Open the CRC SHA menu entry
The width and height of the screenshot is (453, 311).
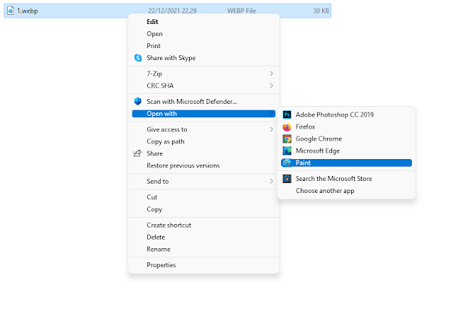(x=204, y=86)
